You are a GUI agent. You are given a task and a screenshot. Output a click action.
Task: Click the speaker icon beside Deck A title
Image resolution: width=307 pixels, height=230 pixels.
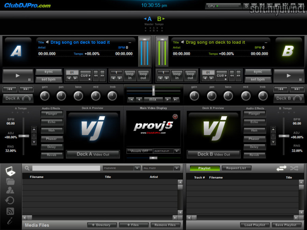coord(47,42)
